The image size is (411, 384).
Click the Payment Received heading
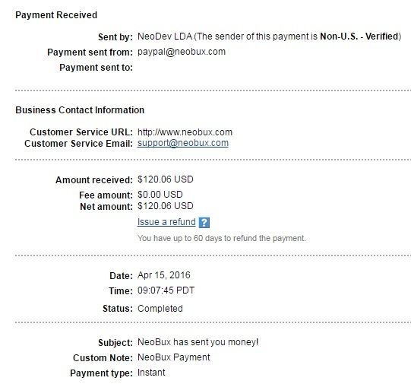[x=56, y=15]
